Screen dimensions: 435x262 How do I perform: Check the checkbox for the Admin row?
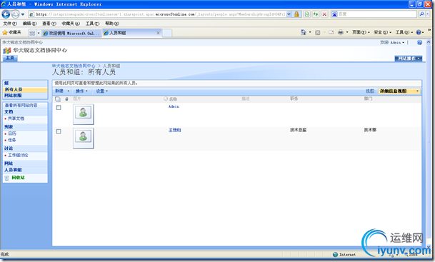59,108
